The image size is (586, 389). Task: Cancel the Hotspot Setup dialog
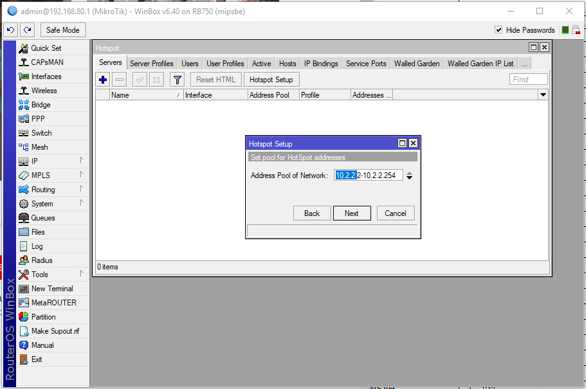click(x=396, y=213)
